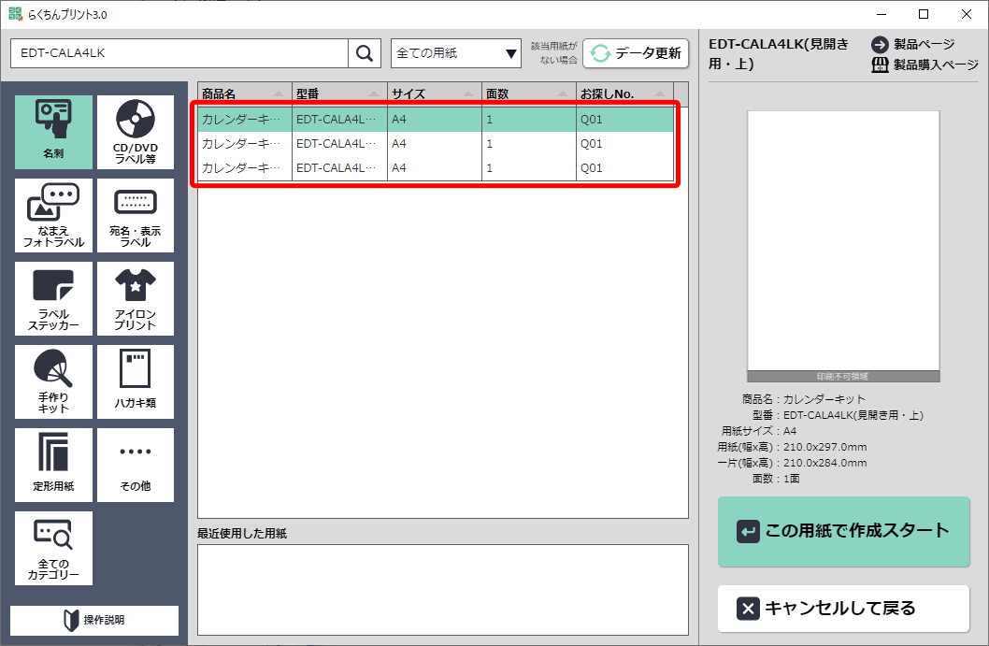Select the second カレンダーキット row
989x646 pixels.
[436, 144]
